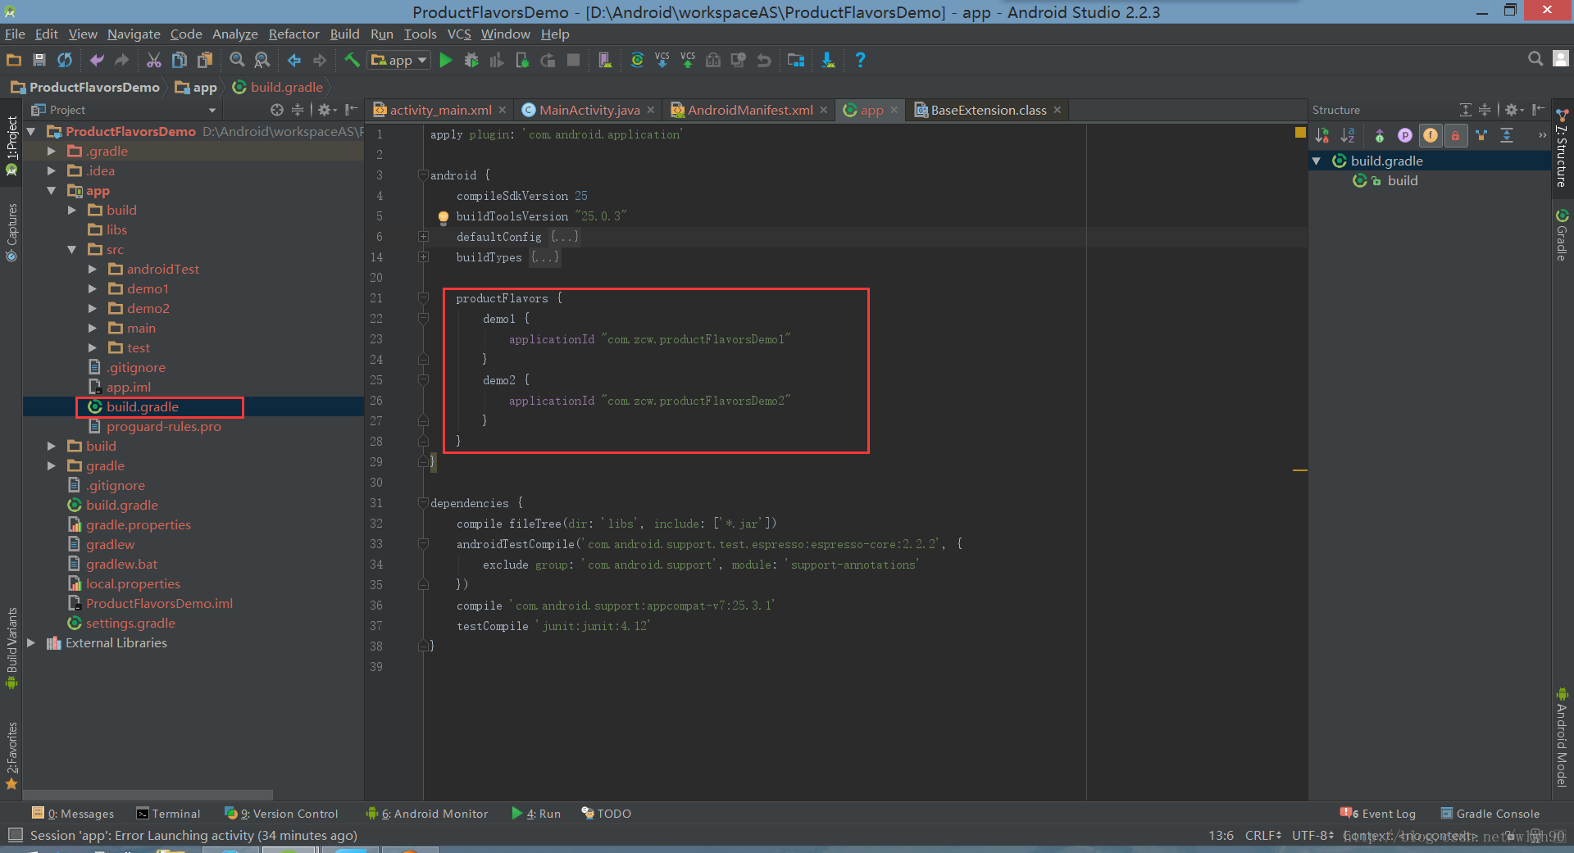Run app with the green play button

point(446,60)
